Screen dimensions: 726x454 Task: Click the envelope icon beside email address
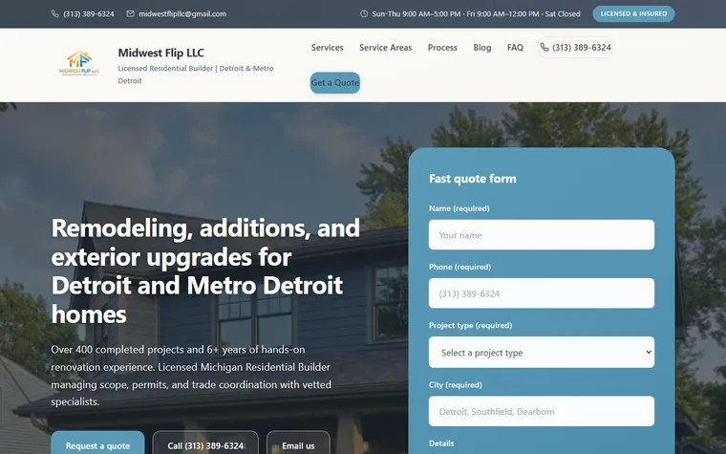[x=131, y=14]
